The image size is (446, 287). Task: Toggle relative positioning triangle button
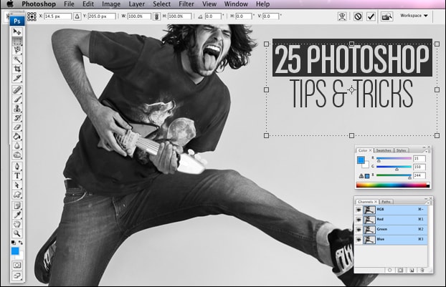coord(77,16)
